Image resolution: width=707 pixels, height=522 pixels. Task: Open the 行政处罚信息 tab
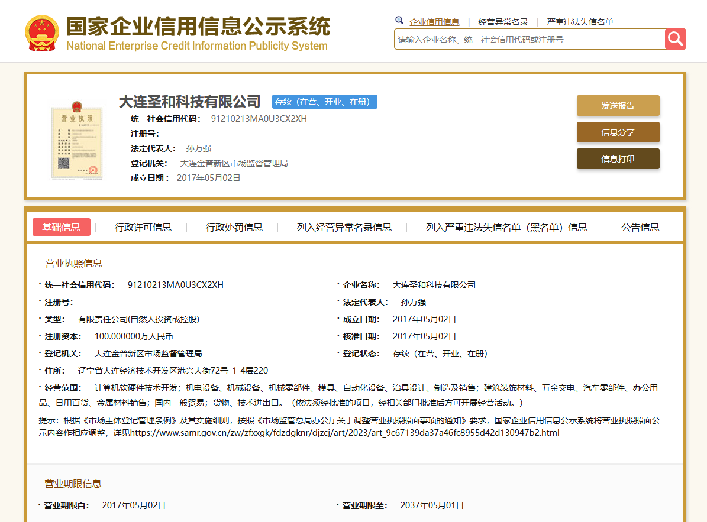click(x=234, y=227)
